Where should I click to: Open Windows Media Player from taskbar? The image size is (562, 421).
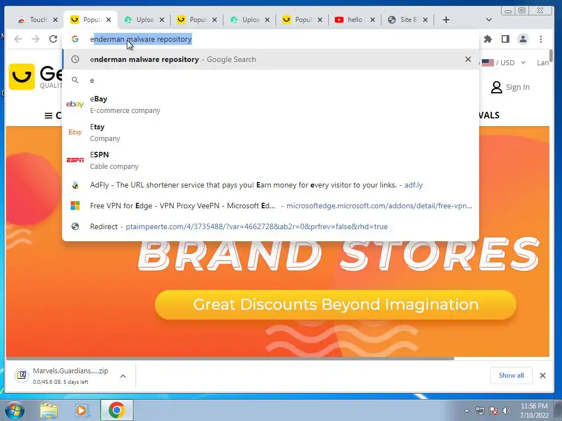click(82, 411)
